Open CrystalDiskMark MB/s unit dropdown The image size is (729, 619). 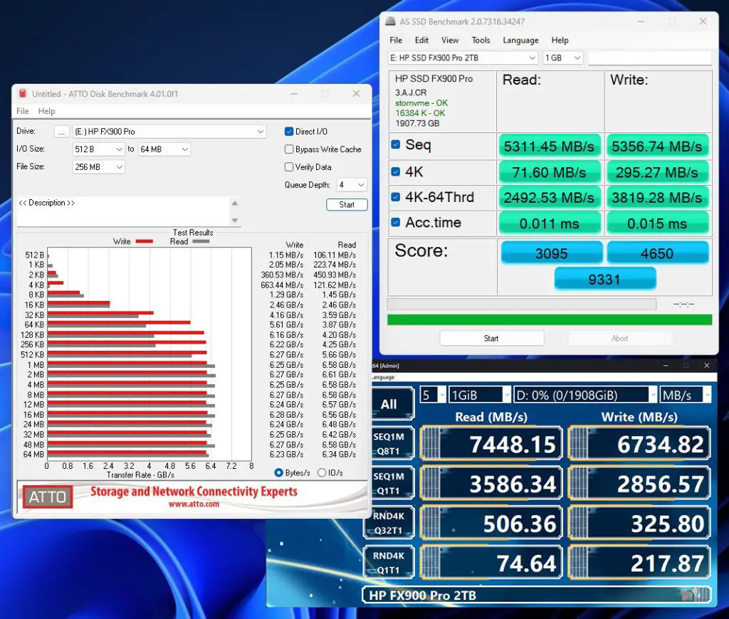686,395
